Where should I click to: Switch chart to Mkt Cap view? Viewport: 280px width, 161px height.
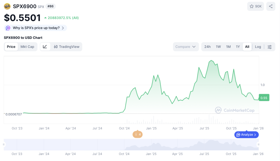click(27, 47)
